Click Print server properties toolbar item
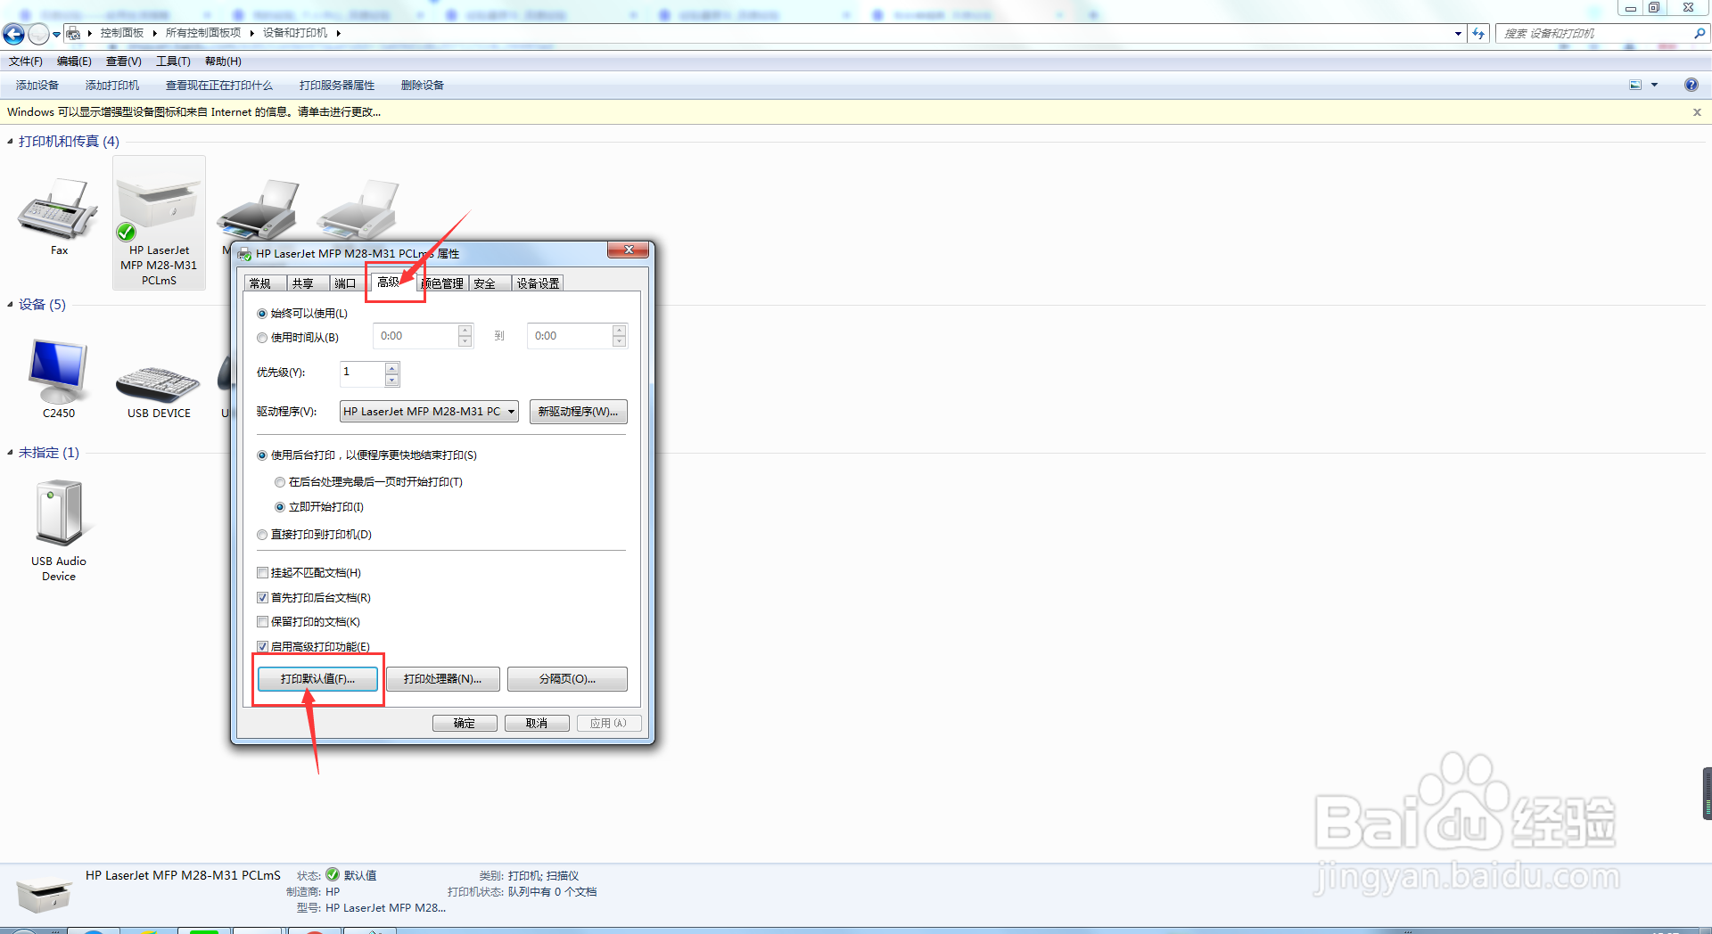1712x934 pixels. click(x=337, y=86)
